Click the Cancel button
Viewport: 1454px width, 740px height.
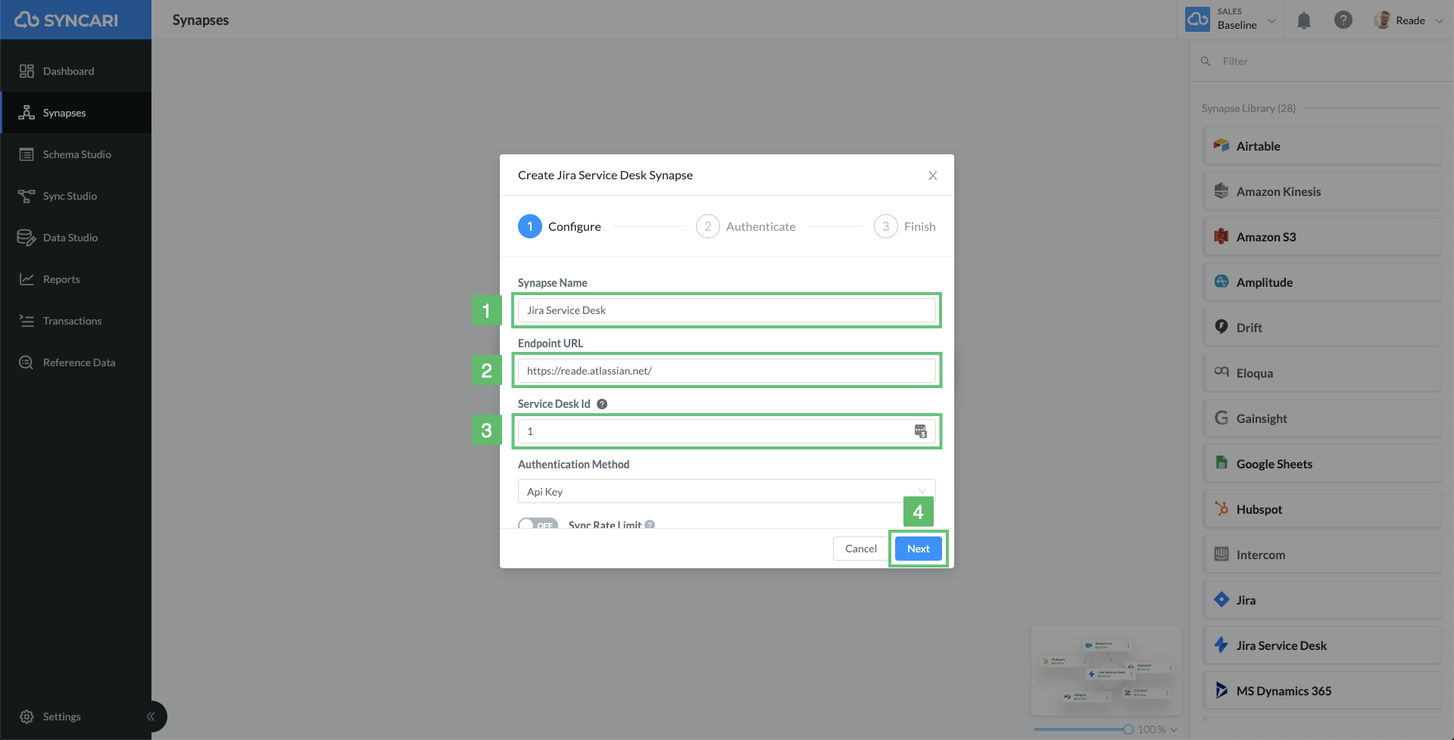(861, 549)
